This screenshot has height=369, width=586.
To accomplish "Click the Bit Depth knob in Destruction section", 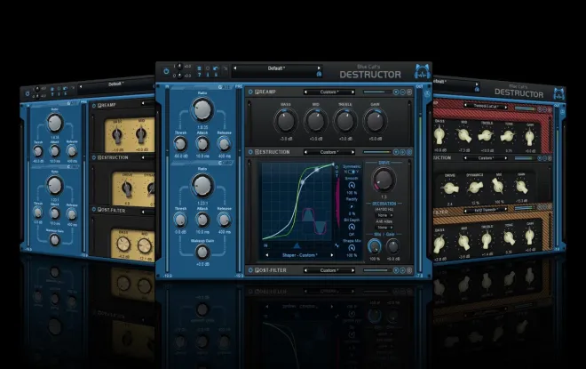I will click(352, 227).
